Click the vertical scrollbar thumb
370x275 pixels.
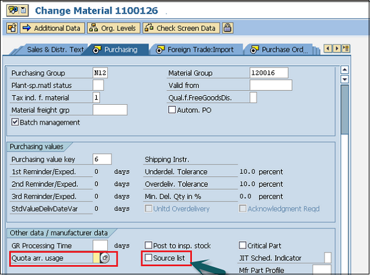point(345,110)
